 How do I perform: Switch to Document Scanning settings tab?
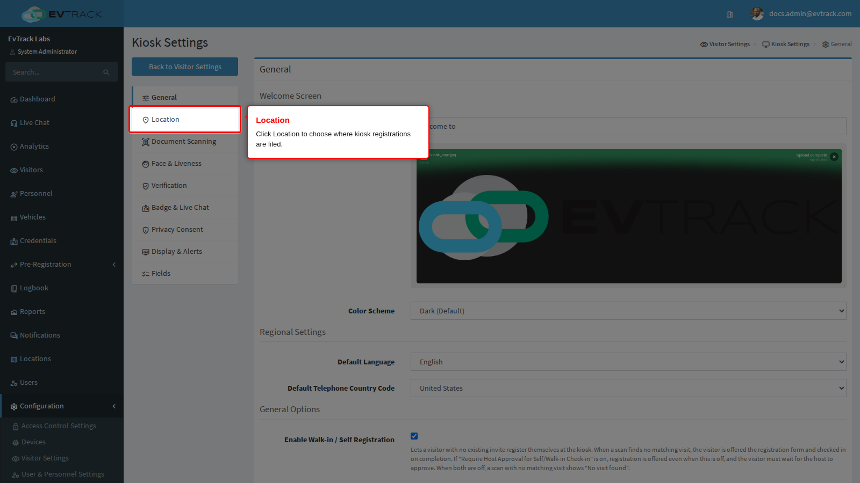(x=185, y=142)
